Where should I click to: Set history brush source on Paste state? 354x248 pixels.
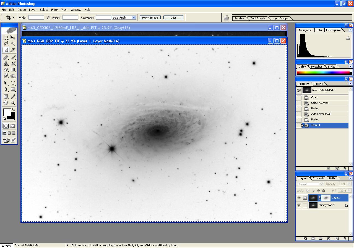299,108
